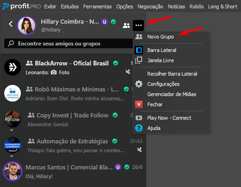Open the Robôs menu
Viewport: 241px width, 187px height.
(196, 6)
